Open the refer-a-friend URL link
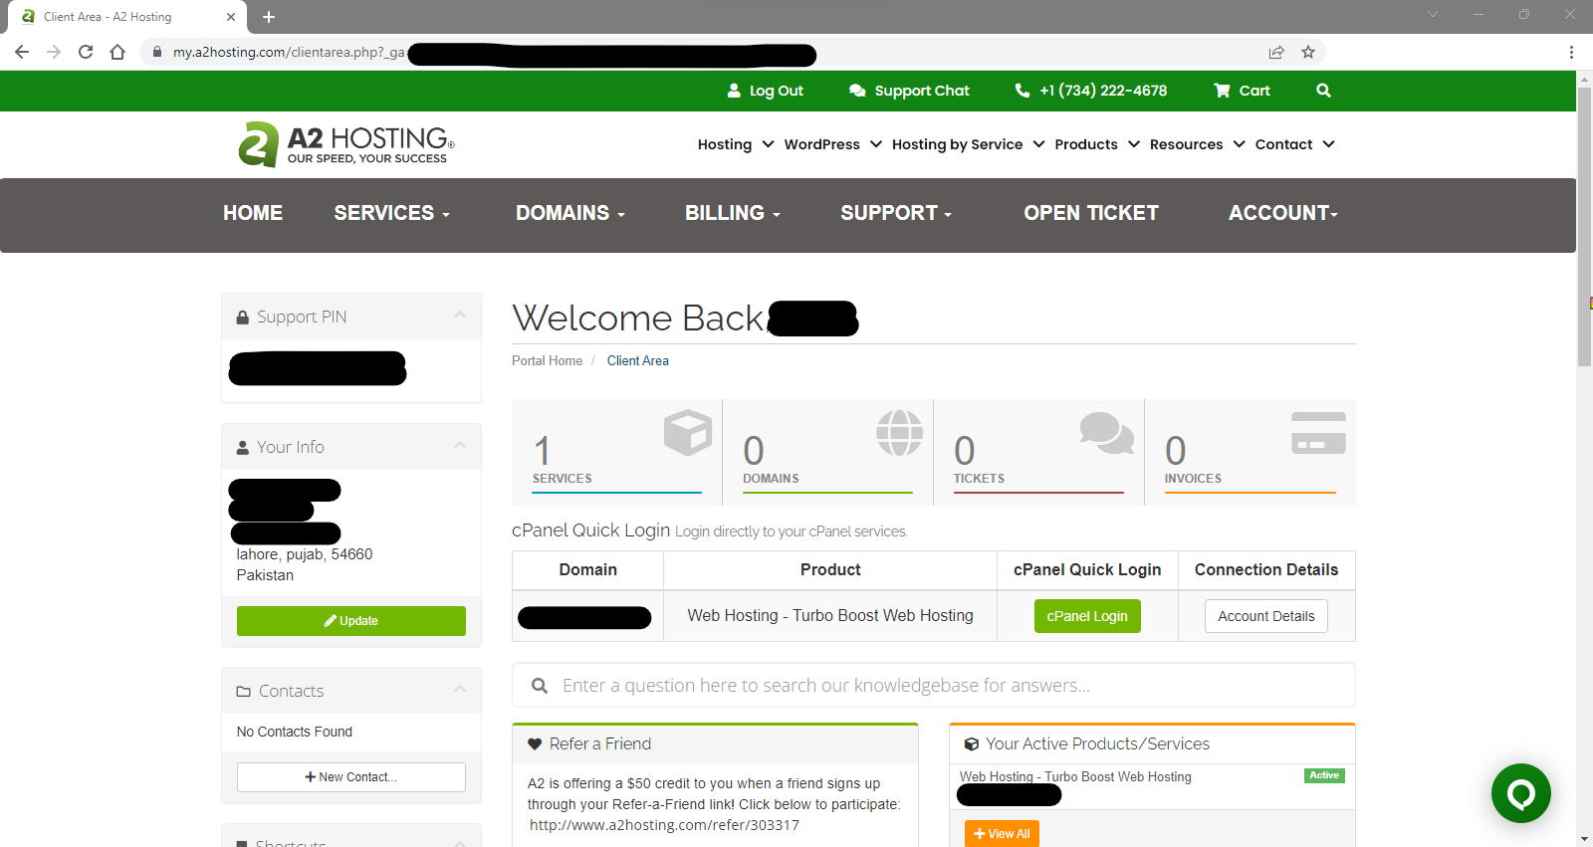This screenshot has height=847, width=1593. pyautogui.click(x=664, y=825)
